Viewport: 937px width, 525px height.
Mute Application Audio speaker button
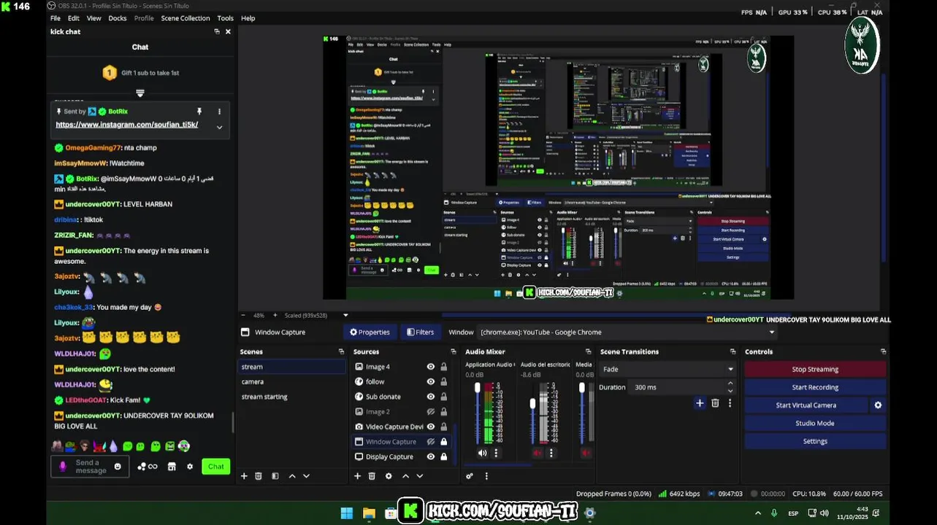[x=482, y=453]
